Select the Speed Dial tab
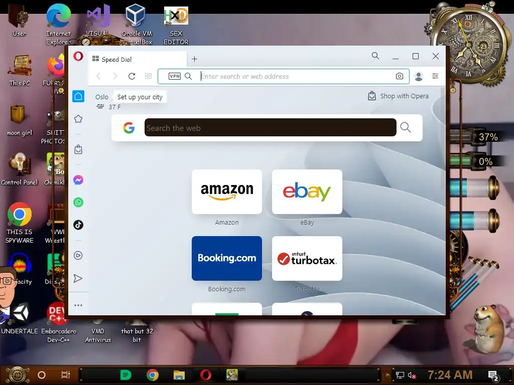The image size is (514, 385). tap(137, 59)
